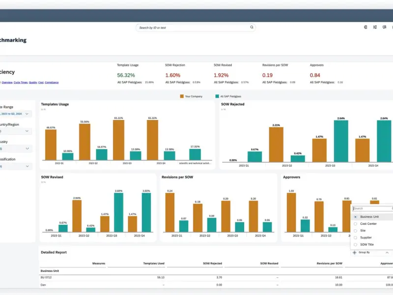This screenshot has height=295, width=393.
Task: Click the Group By icon above the report
Action: click(x=355, y=252)
